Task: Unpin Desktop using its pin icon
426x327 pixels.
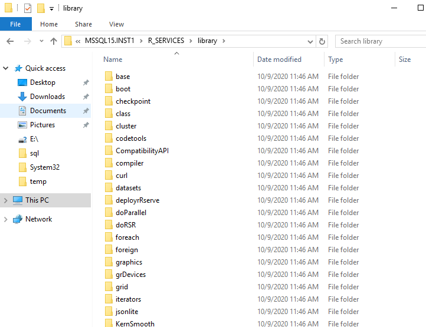Action: click(x=86, y=82)
